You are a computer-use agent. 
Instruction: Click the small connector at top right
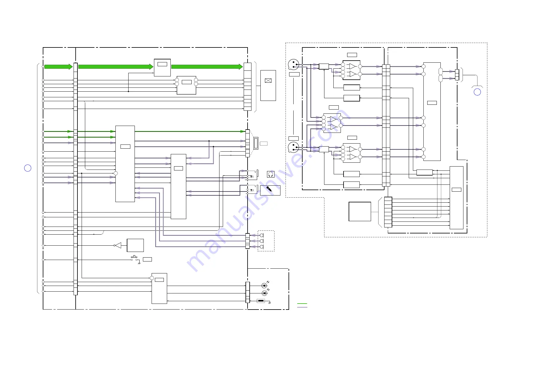(457, 75)
